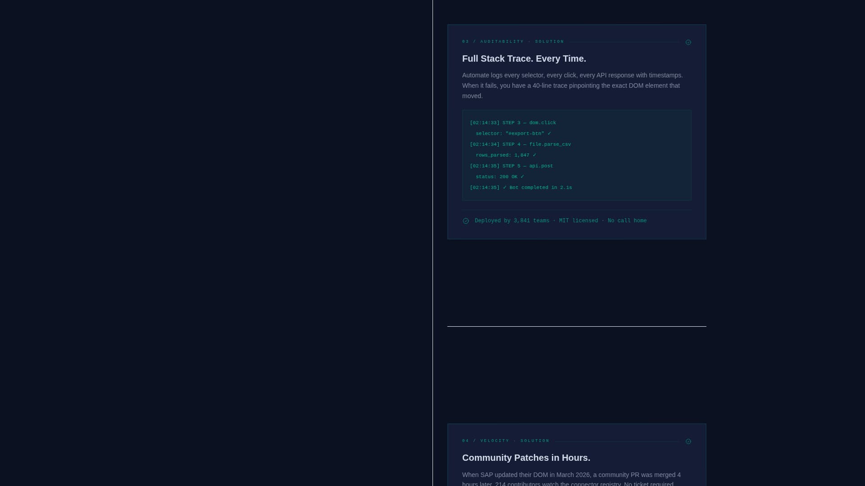Viewport: 865px width, 486px height.
Task: Click log line 'STEP 4 — file.parse_csv'
Action: point(520,144)
